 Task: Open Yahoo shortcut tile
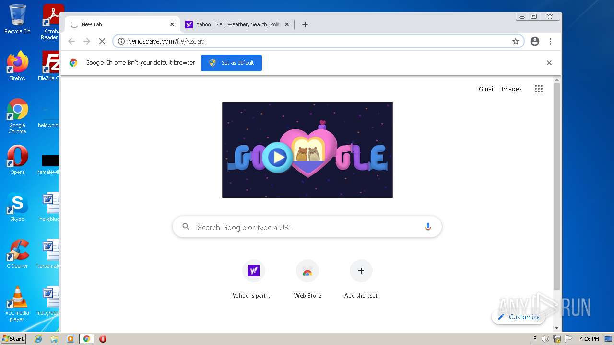[x=253, y=279]
